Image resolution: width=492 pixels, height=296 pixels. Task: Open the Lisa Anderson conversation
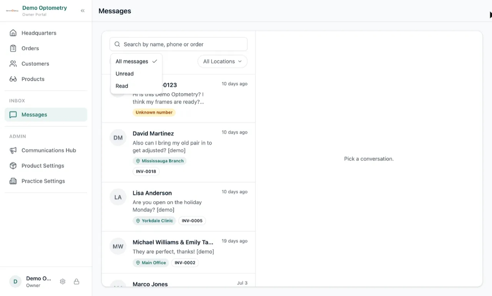click(178, 207)
